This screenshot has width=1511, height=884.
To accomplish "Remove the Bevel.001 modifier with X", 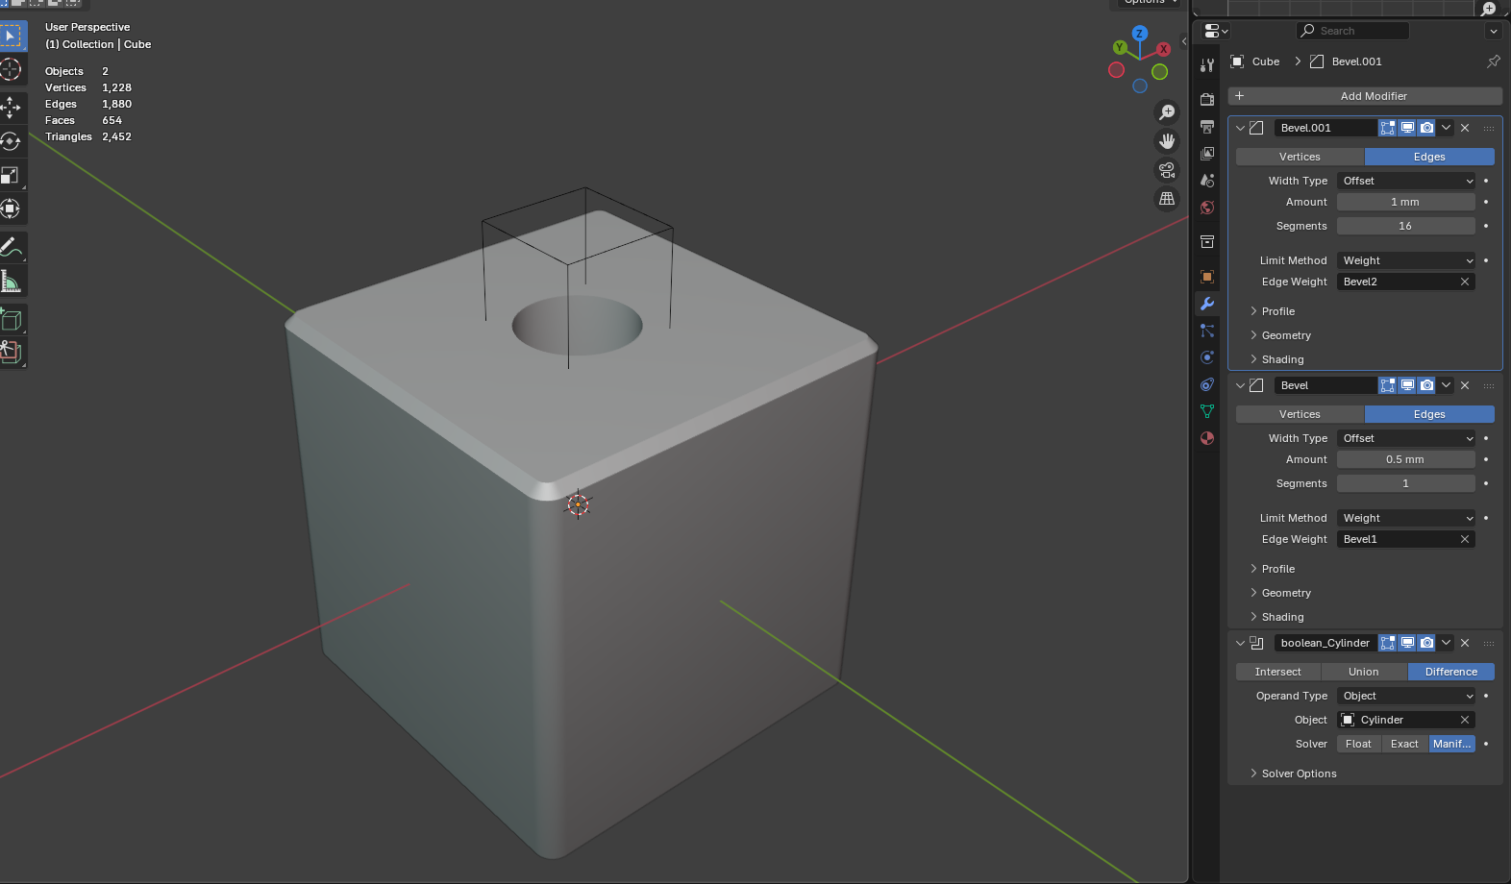I will tap(1465, 128).
